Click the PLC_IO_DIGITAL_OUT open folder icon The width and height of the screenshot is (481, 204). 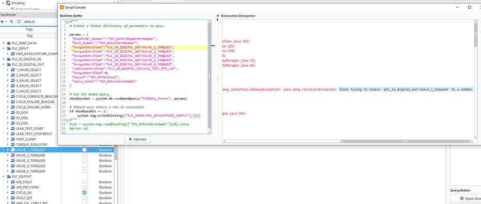click(8, 64)
